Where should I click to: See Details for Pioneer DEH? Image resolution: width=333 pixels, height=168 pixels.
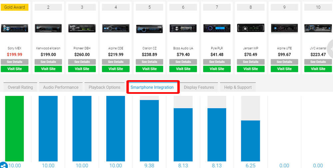[82, 62]
